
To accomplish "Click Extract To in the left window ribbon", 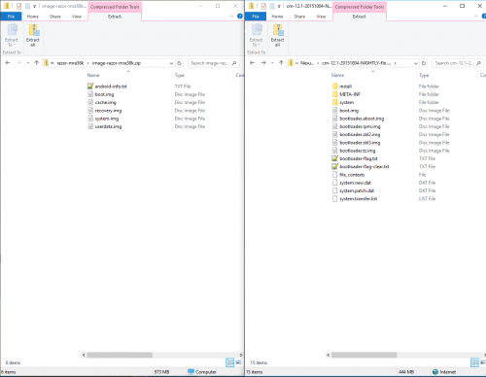I will tap(12, 35).
